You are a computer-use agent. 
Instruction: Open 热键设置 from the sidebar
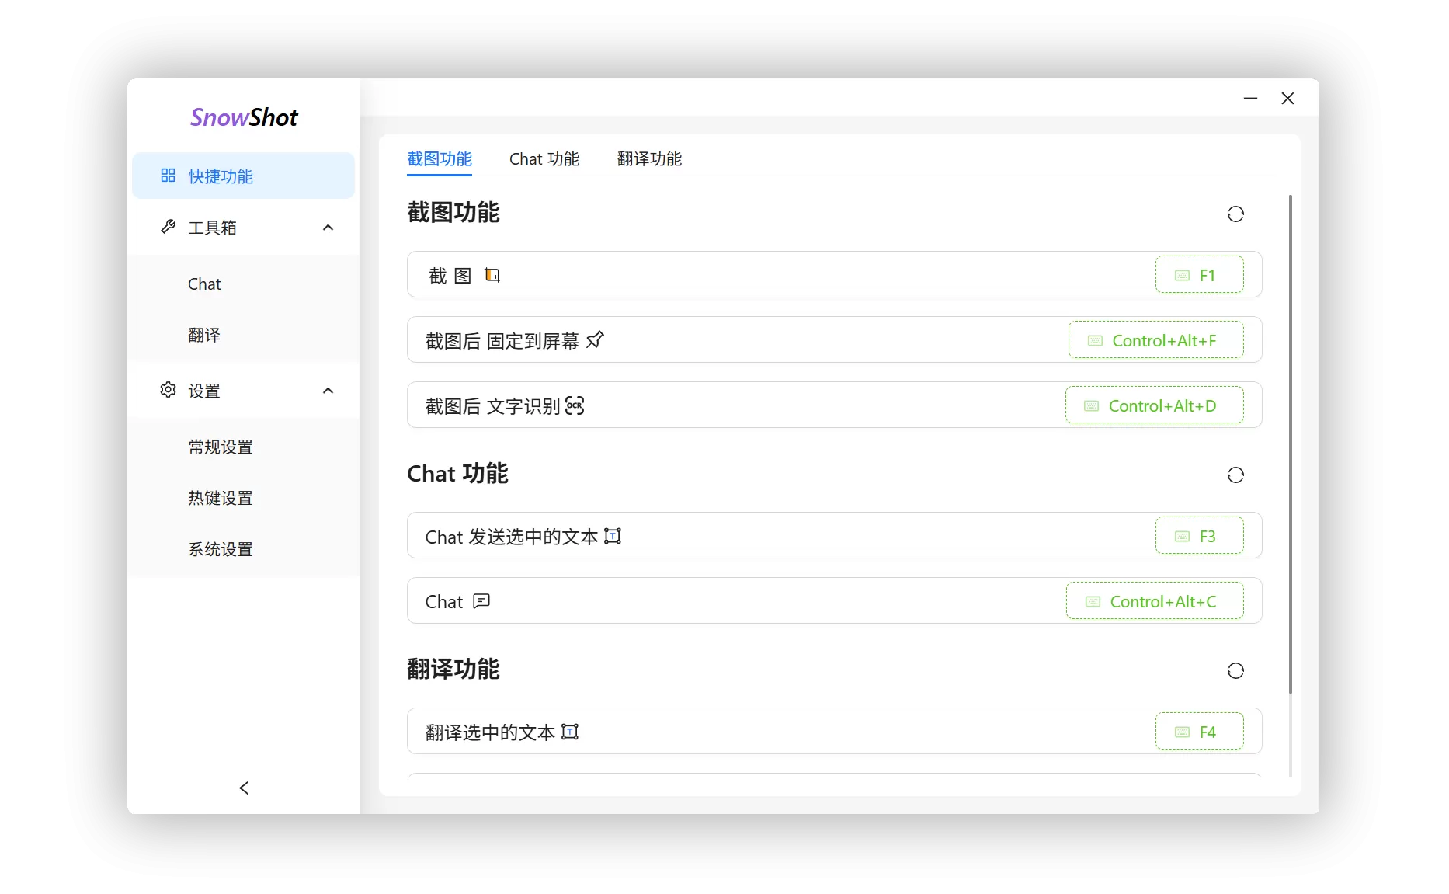pos(221,498)
